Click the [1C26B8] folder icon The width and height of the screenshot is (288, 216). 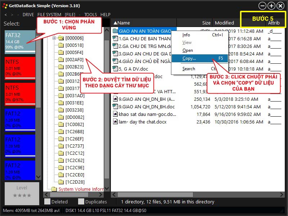(x=61, y=132)
